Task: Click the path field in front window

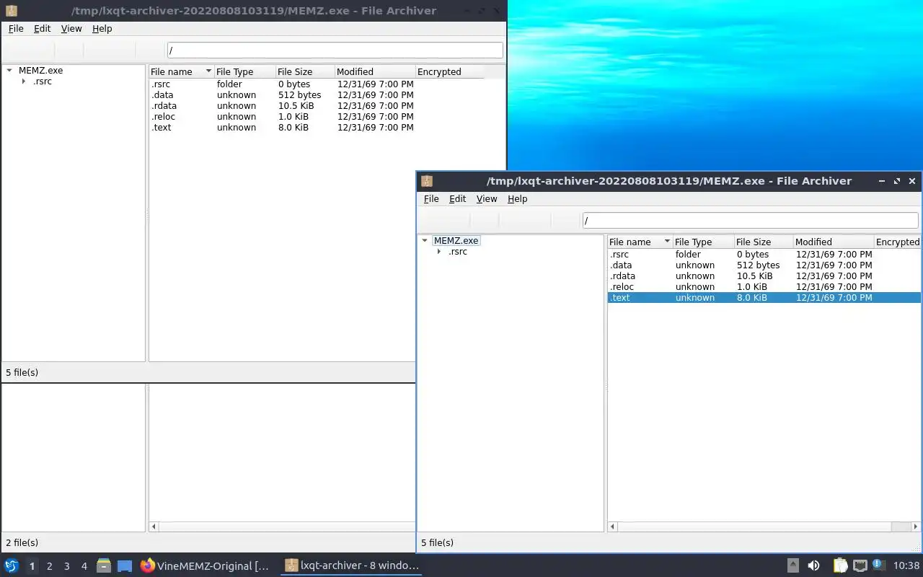Action: tap(750, 221)
